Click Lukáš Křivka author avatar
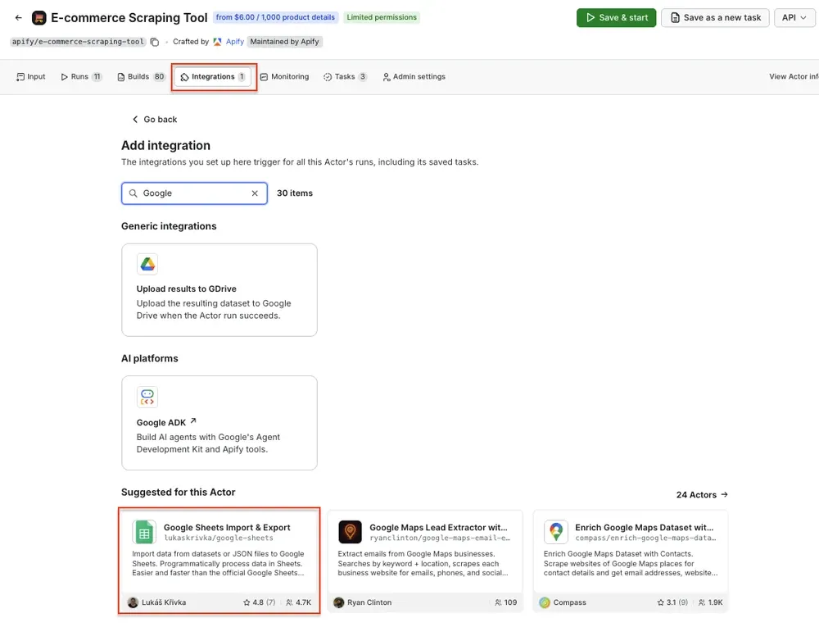This screenshot has height=627, width=819. 133,602
